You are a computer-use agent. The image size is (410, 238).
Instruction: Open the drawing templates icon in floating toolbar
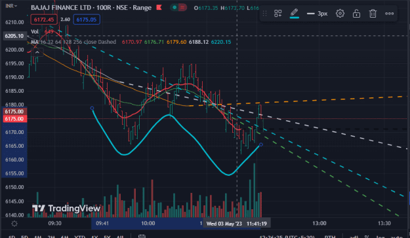(x=277, y=13)
